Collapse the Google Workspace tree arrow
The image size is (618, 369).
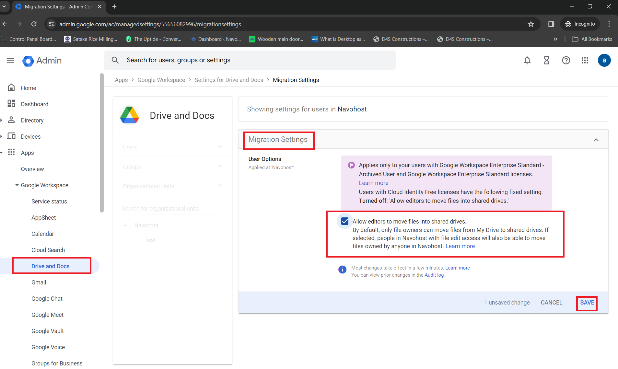17,185
